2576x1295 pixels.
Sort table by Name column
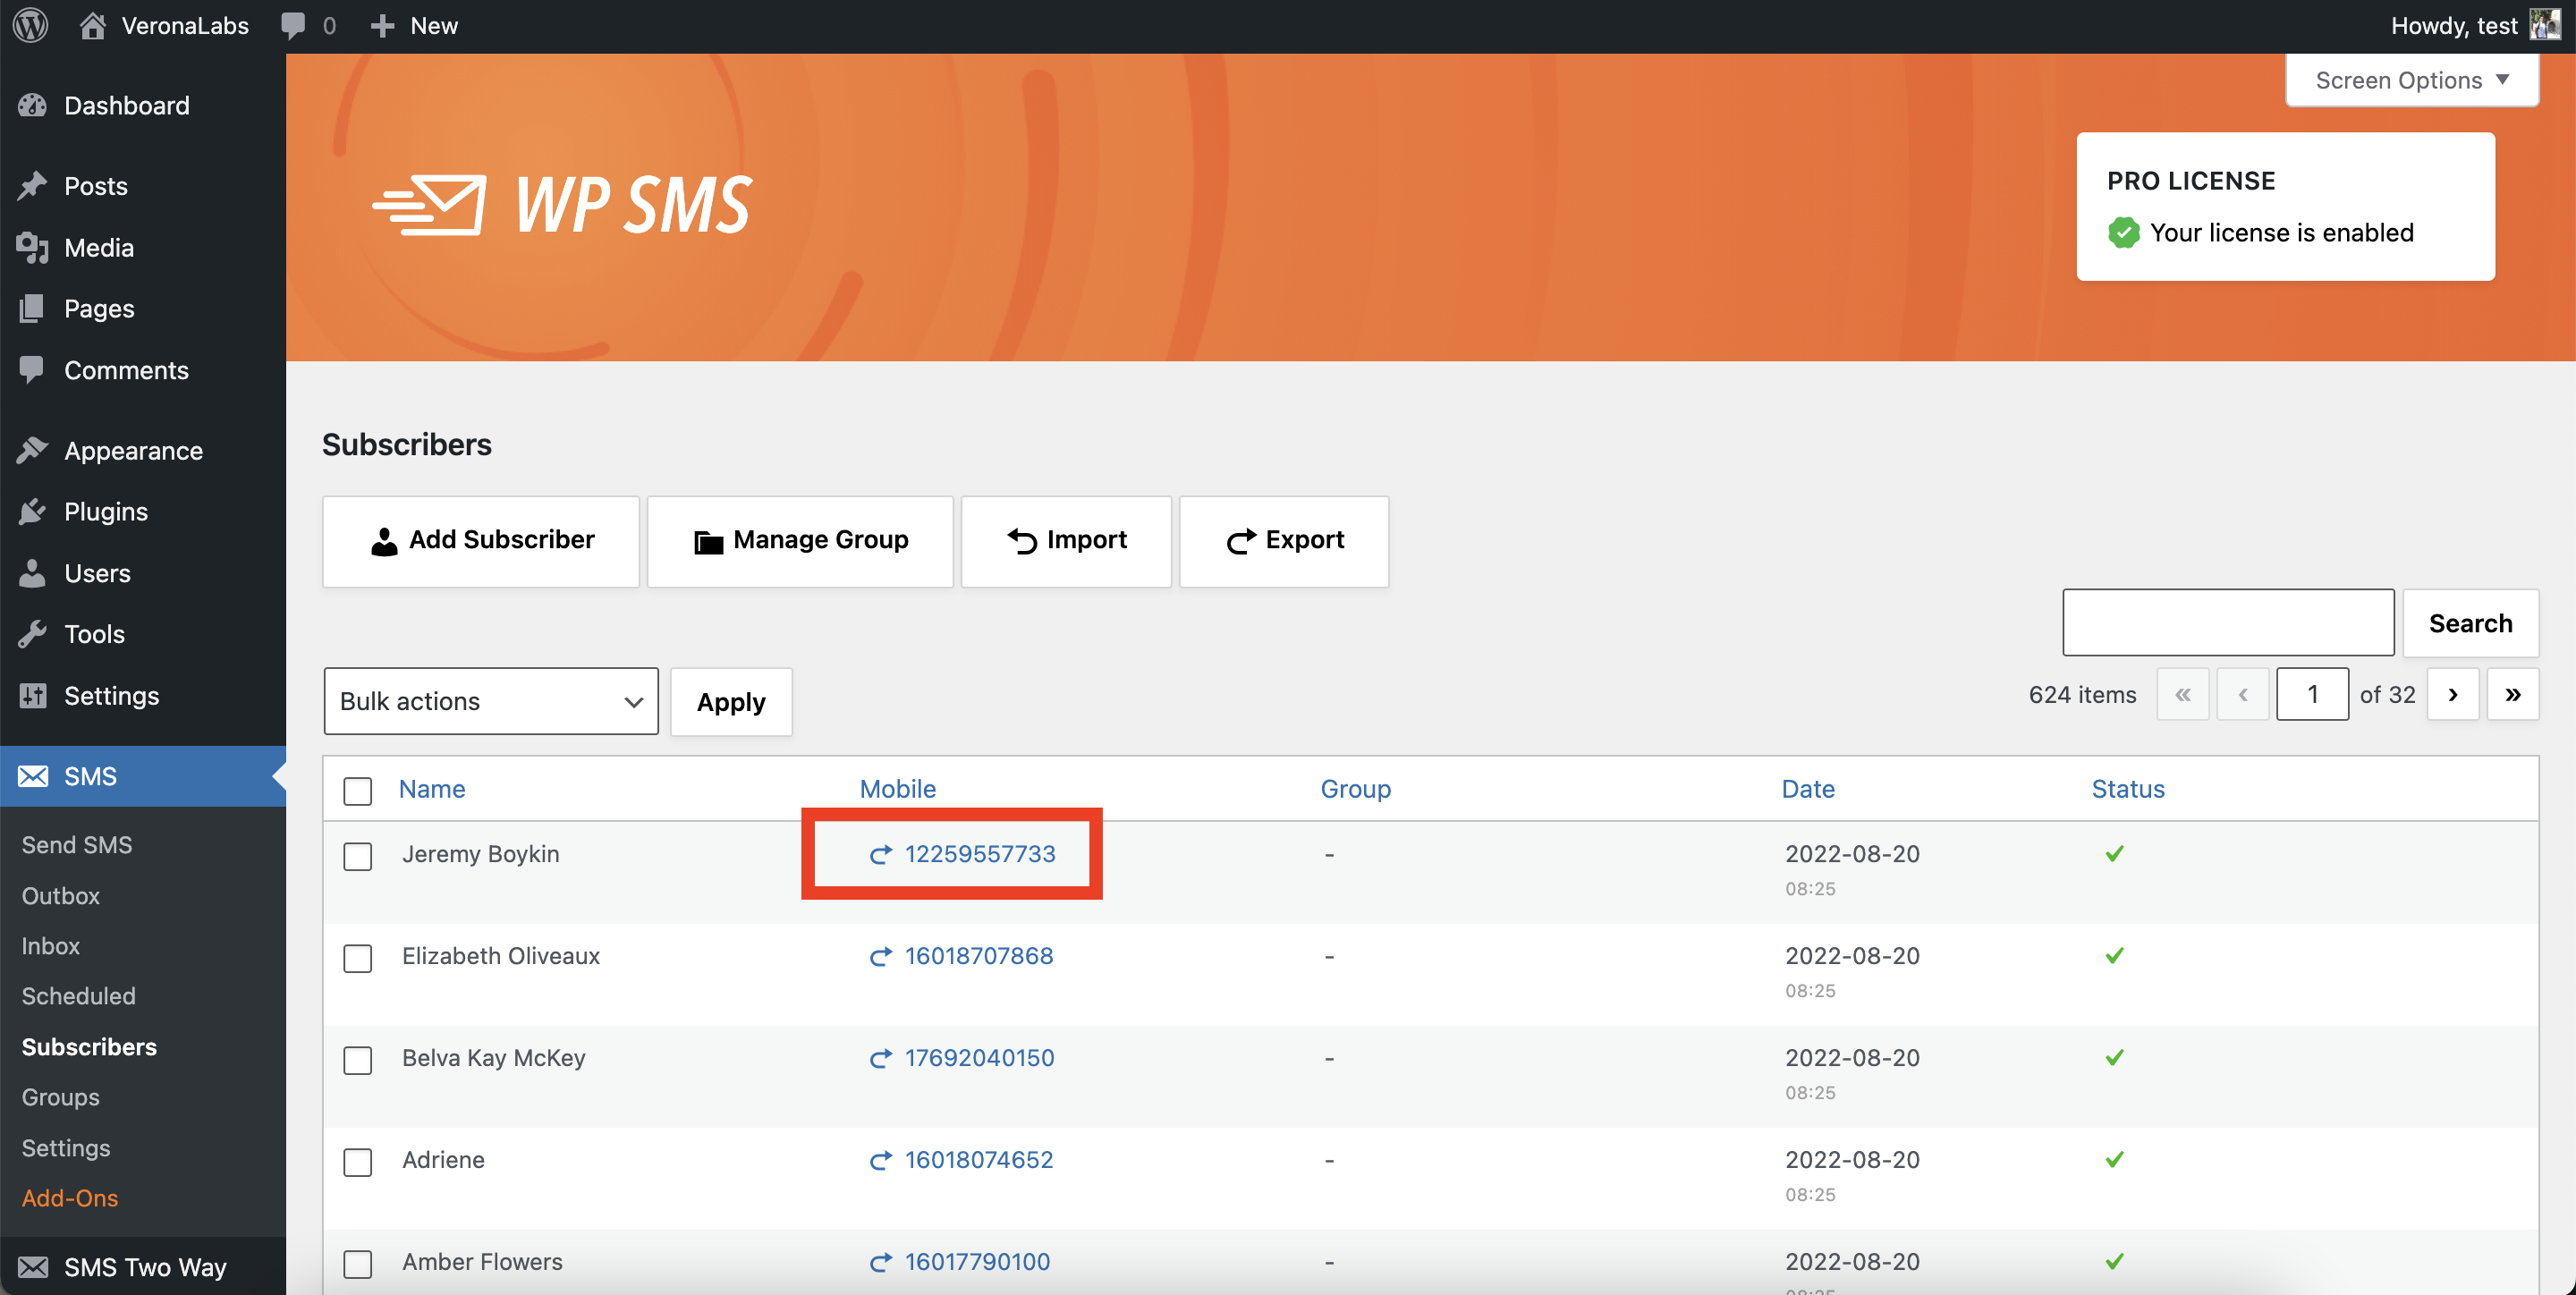[432, 789]
